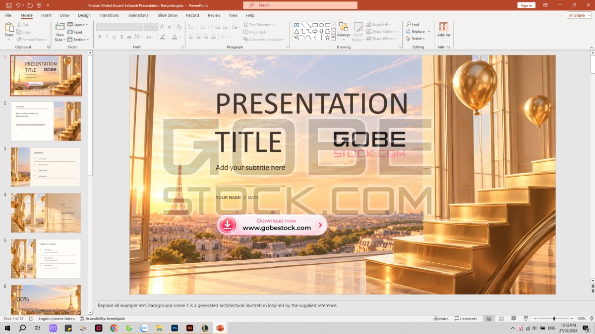Viewport: 595px width, 334px height.
Task: Open the Replace dropdown arrow
Action: pos(429,32)
